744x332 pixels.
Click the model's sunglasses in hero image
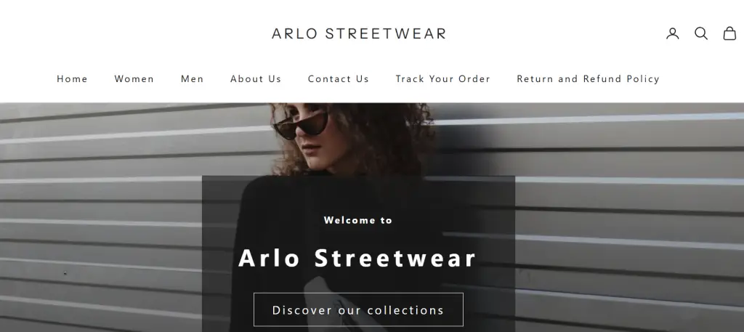click(x=301, y=124)
